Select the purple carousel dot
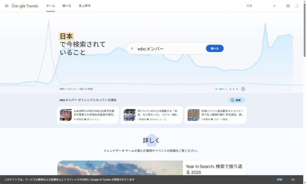 click(234, 89)
